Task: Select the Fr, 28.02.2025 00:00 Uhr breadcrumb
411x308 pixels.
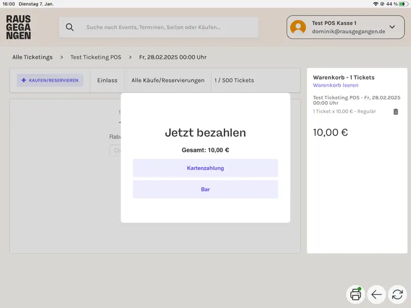Action: [x=173, y=57]
